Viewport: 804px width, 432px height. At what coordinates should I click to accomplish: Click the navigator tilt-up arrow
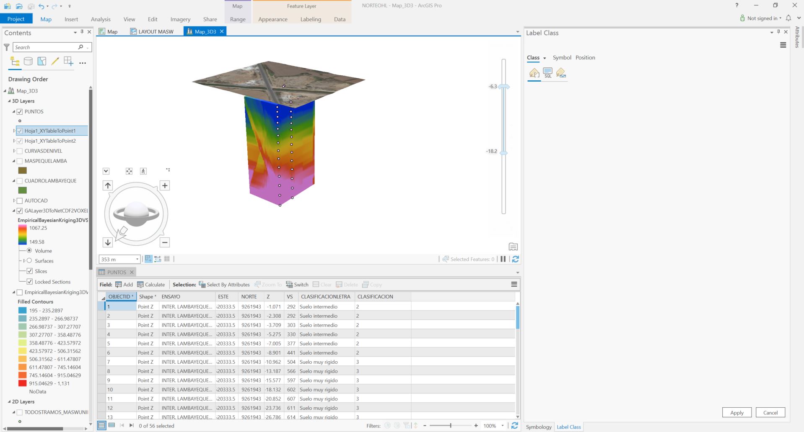pos(108,185)
